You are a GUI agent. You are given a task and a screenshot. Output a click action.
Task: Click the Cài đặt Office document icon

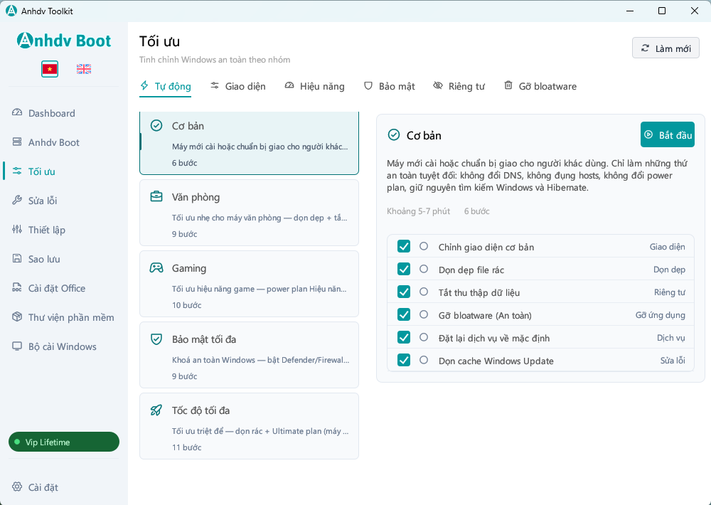point(17,287)
